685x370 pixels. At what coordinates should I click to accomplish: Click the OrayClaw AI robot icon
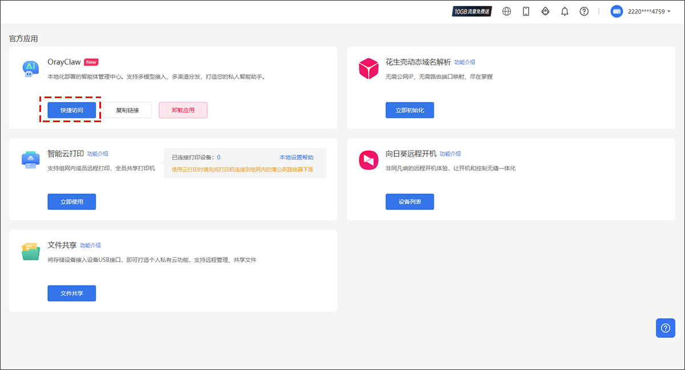pyautogui.click(x=30, y=69)
